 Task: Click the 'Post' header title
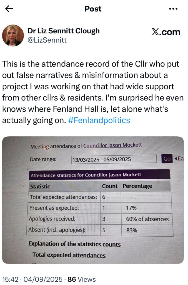93,9
